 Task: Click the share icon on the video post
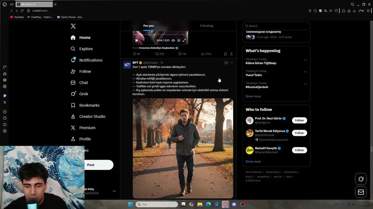231,54
